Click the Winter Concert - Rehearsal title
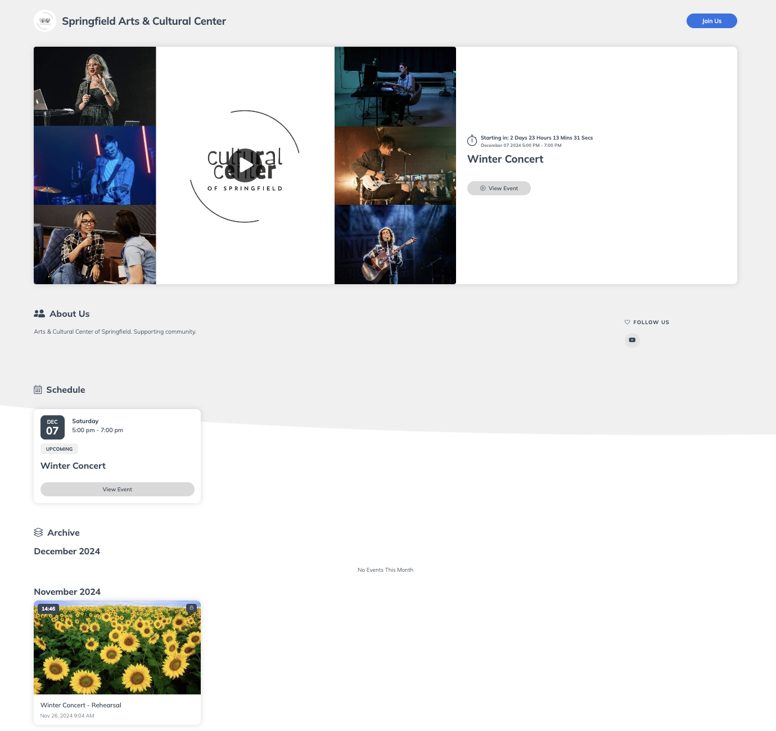This screenshot has width=776, height=731. pos(81,705)
